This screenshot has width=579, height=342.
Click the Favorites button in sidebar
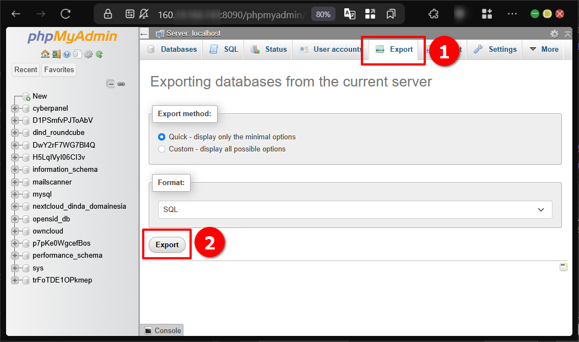pyautogui.click(x=59, y=69)
